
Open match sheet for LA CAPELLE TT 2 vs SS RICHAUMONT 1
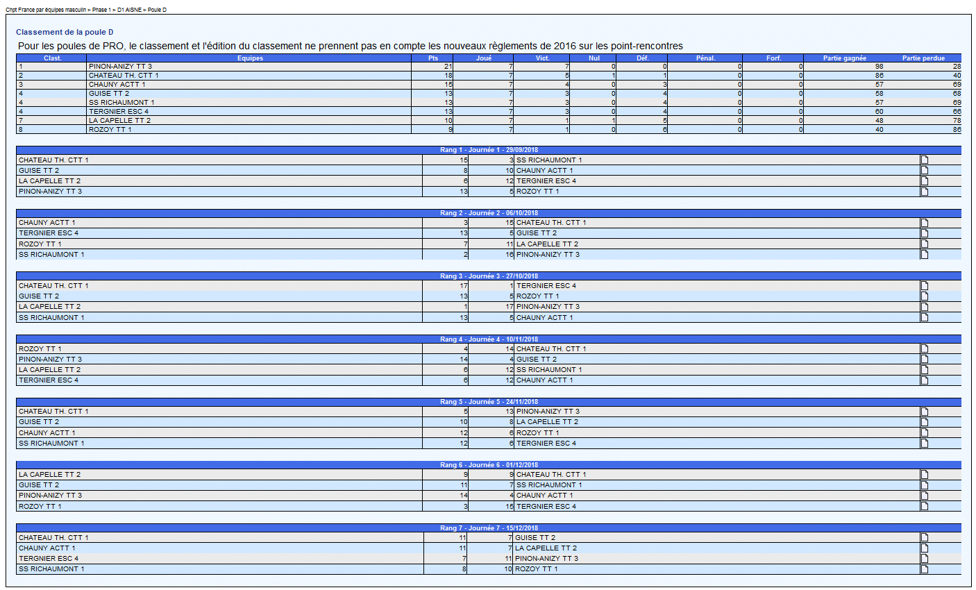924,369
